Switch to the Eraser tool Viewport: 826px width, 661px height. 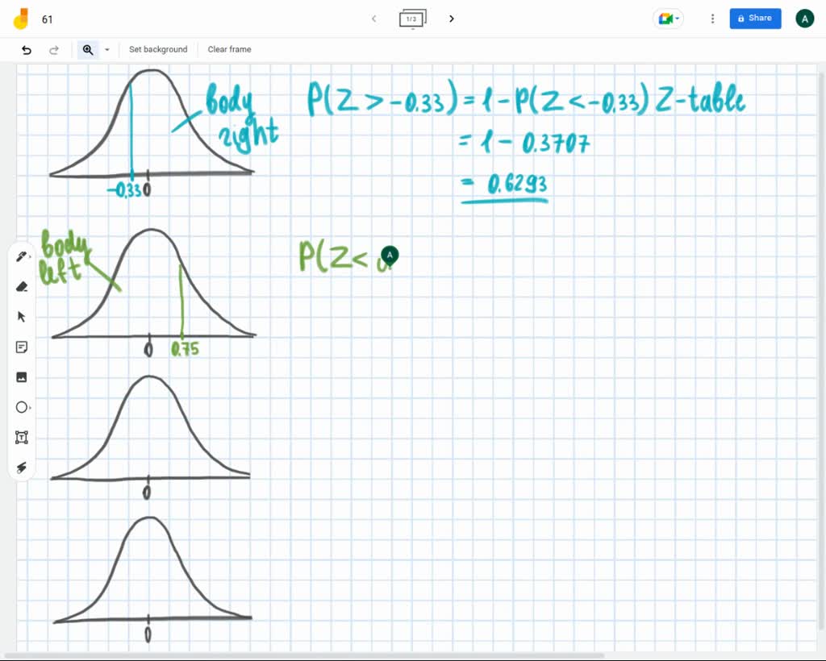pyautogui.click(x=22, y=286)
